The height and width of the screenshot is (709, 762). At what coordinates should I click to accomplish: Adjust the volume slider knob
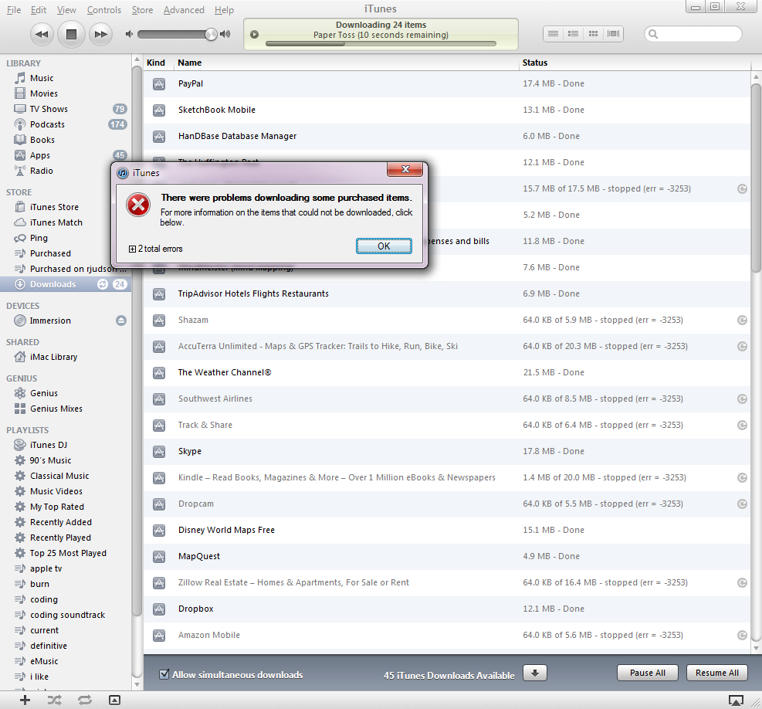(x=211, y=34)
